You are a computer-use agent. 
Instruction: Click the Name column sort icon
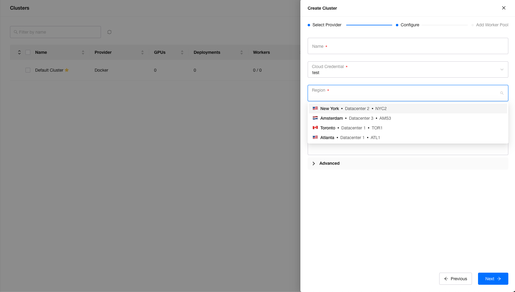tap(83, 52)
